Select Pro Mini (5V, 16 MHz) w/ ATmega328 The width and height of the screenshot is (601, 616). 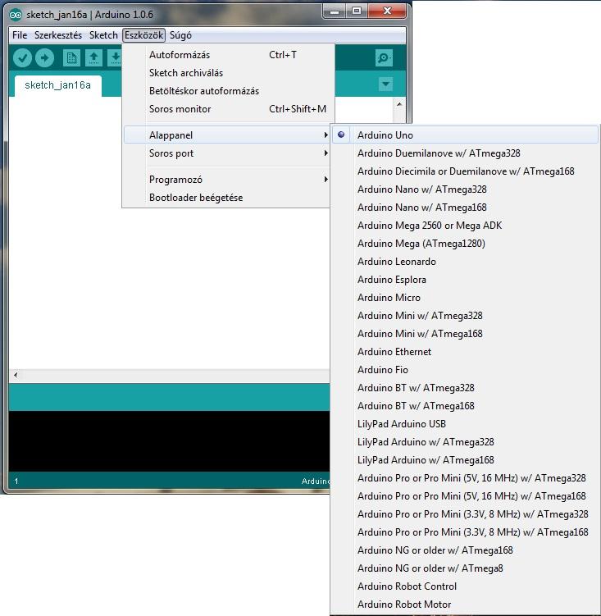coord(465,478)
